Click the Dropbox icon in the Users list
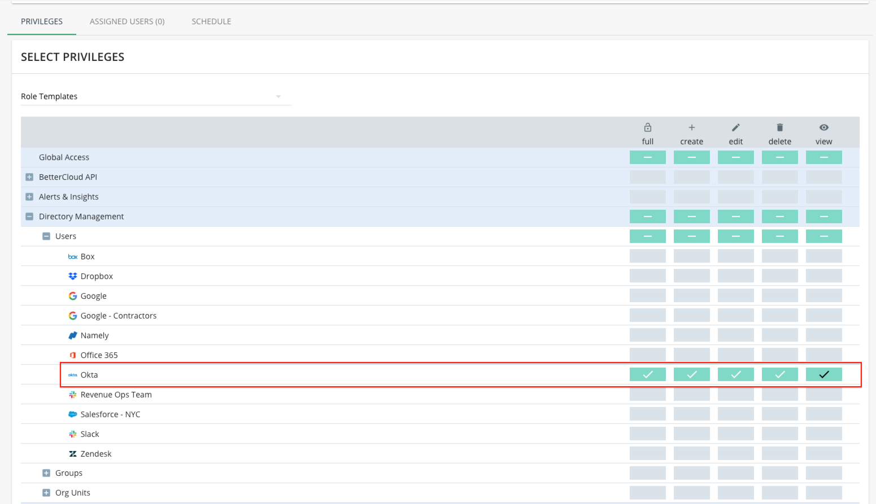 [72, 276]
